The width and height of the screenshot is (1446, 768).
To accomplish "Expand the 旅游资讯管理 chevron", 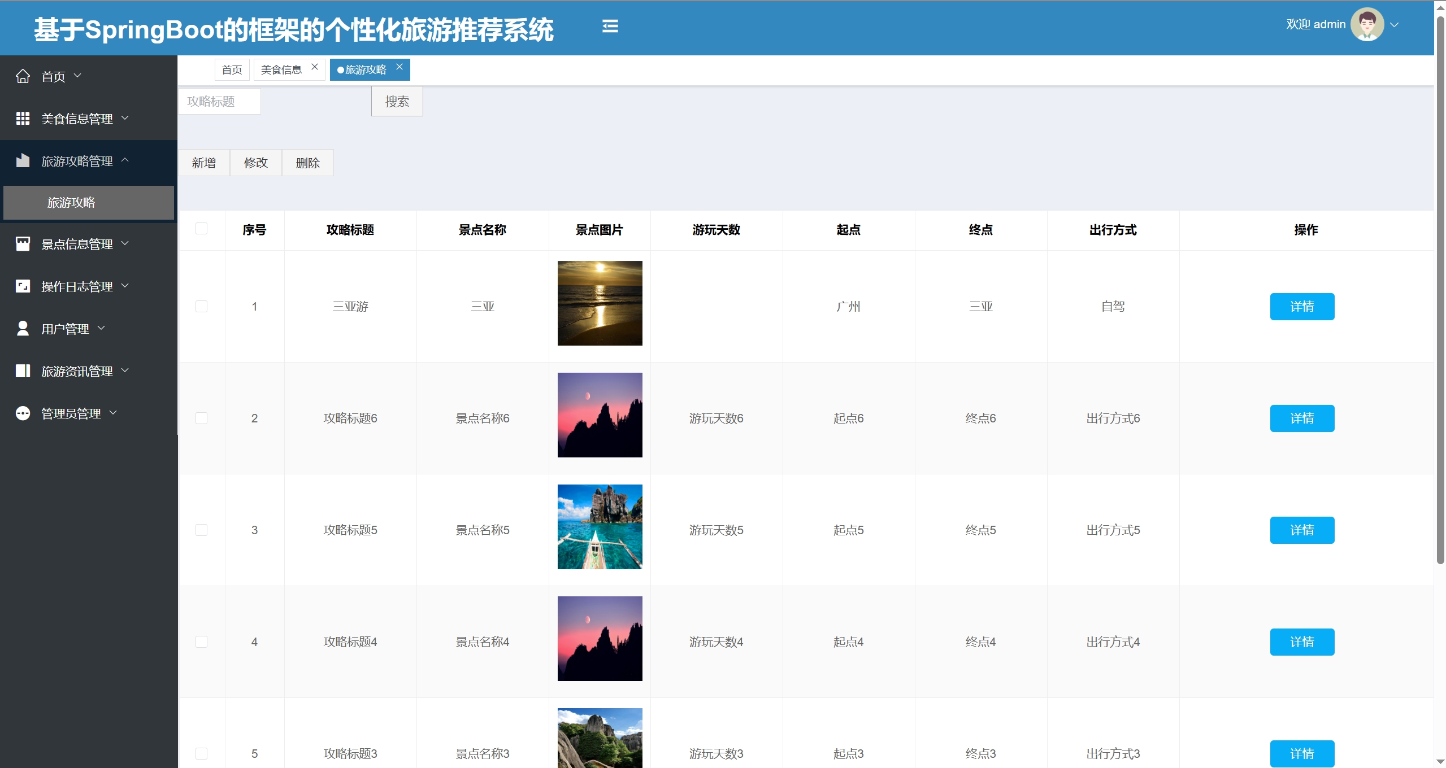I will pyautogui.click(x=125, y=370).
